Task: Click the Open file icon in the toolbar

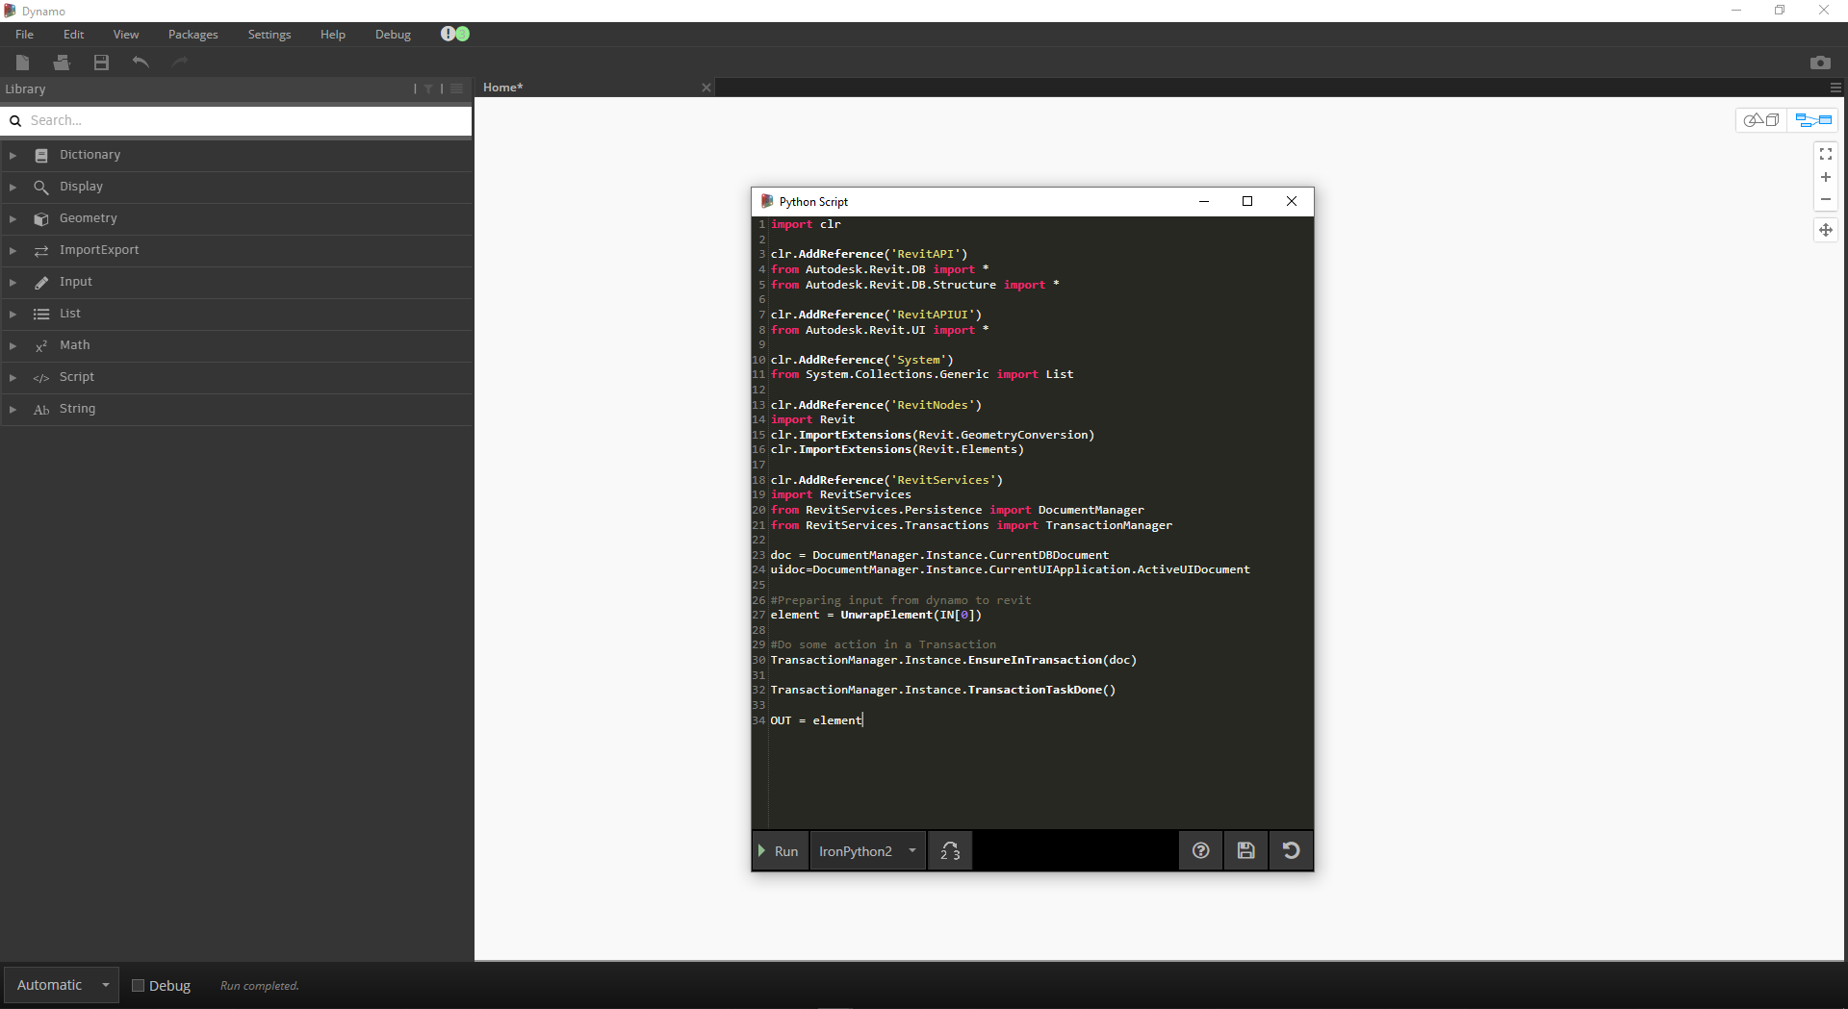Action: pyautogui.click(x=62, y=63)
